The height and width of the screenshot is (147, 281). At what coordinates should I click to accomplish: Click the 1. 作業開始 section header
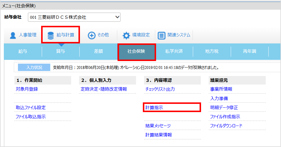[43, 80]
